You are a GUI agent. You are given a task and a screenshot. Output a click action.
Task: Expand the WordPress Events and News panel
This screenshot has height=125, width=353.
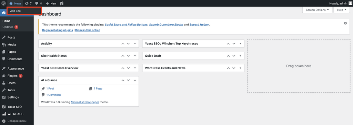point(240,68)
